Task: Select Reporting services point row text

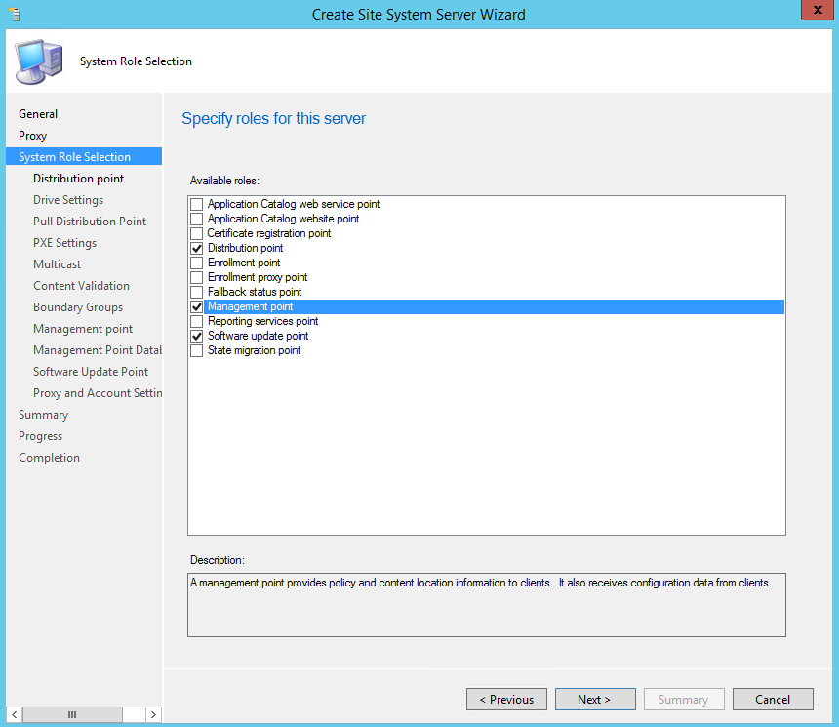Action: tap(262, 321)
